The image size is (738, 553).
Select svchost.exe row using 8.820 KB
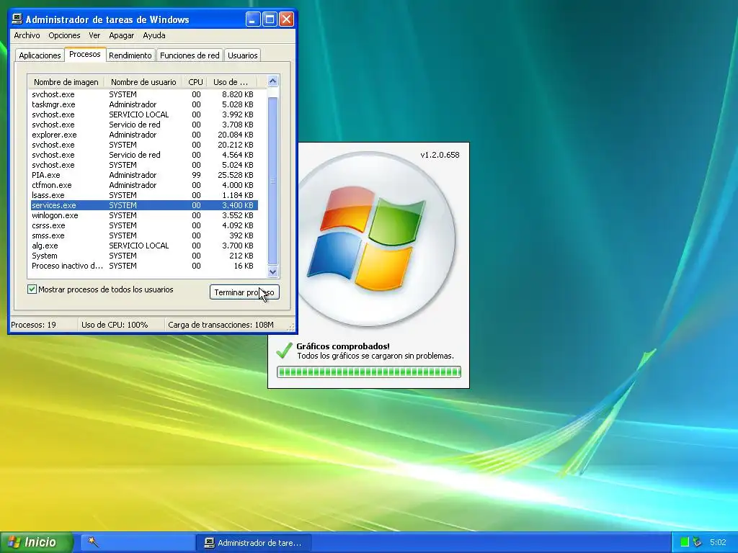pyautogui.click(x=143, y=94)
